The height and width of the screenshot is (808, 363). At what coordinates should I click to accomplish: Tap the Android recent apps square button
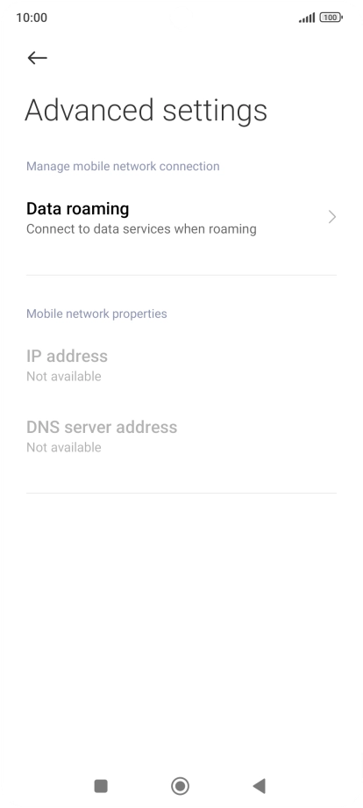click(101, 786)
